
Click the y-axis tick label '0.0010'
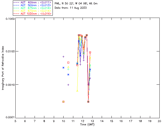point(10,85)
